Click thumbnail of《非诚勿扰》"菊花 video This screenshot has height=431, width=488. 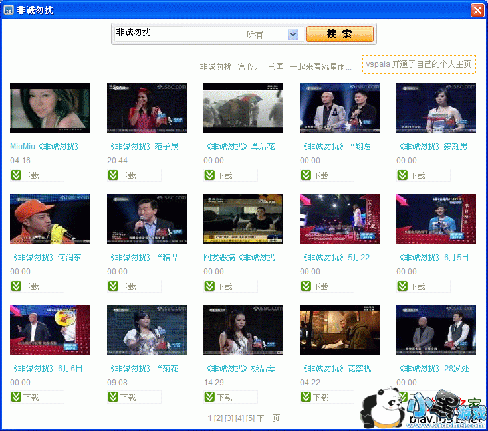tap(147, 330)
